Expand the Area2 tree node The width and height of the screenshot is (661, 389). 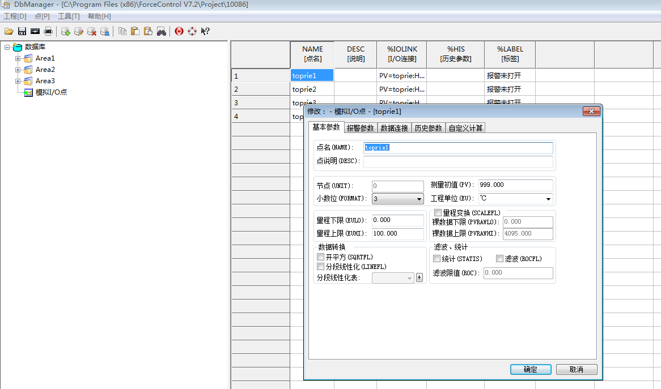click(18, 70)
